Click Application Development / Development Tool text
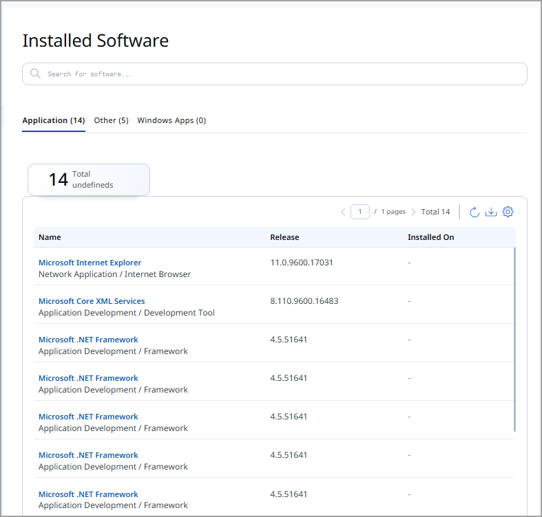542x517 pixels. [127, 313]
